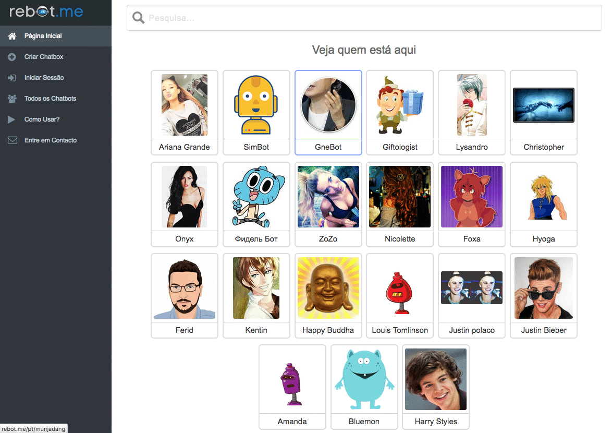Click the envelope icon beside Entre em Contacto
612x433 pixels.
[13, 140]
